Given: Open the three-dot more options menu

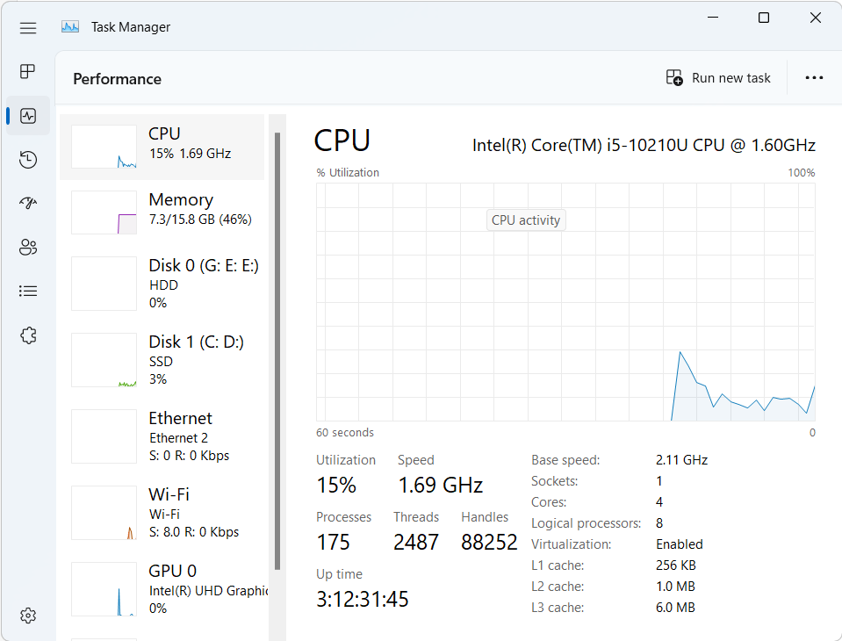Looking at the screenshot, I should click(x=814, y=78).
